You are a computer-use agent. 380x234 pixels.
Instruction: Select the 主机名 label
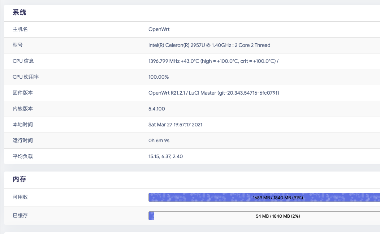coord(20,29)
